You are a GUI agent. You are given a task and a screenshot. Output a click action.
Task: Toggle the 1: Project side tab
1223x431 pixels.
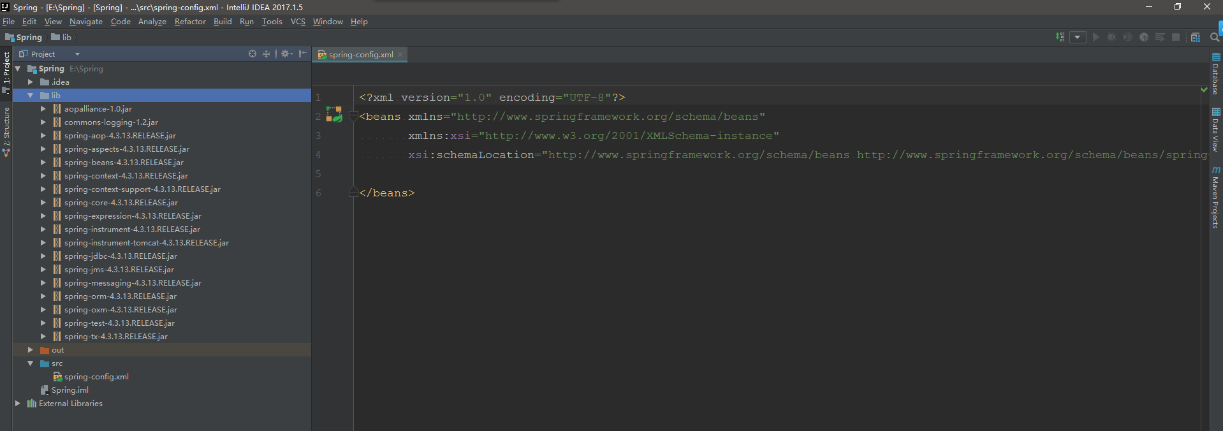[6, 72]
